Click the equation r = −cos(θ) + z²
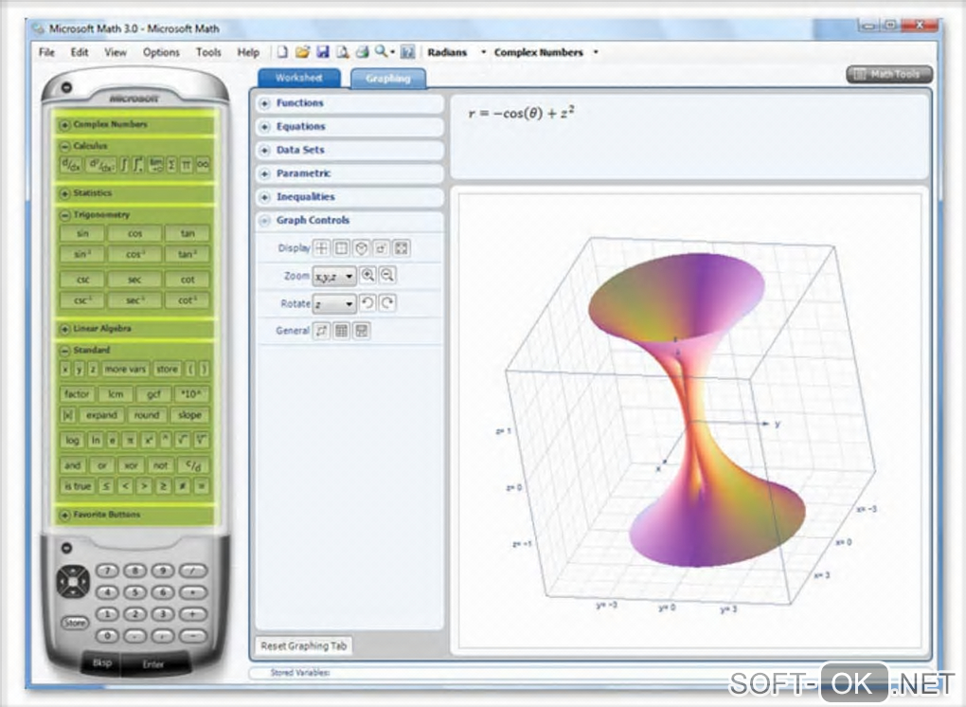This screenshot has width=966, height=707. tap(521, 113)
